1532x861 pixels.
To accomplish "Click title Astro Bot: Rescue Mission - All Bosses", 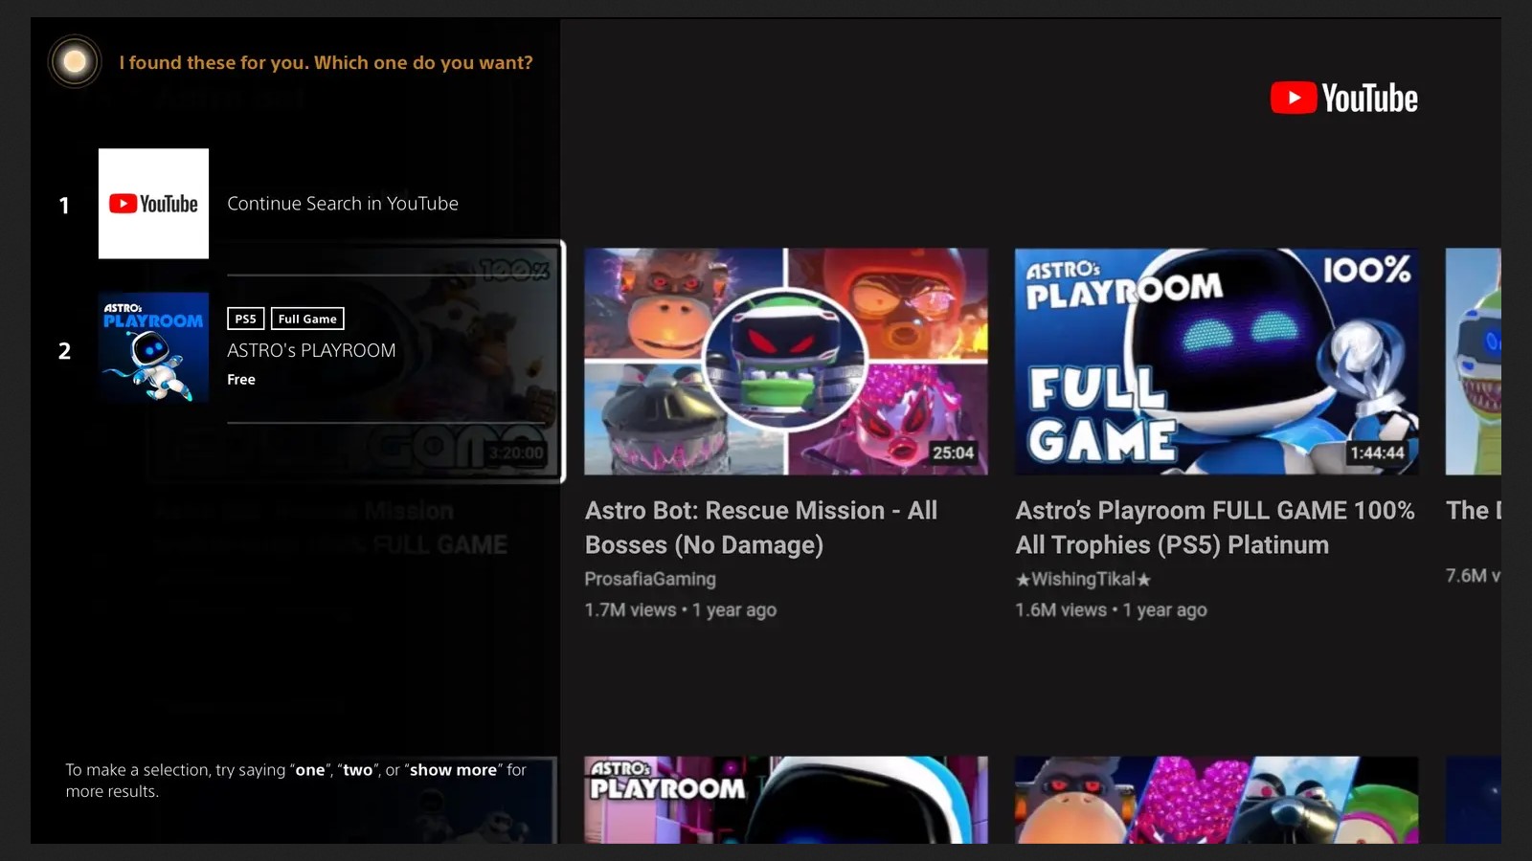I will 761,527.
